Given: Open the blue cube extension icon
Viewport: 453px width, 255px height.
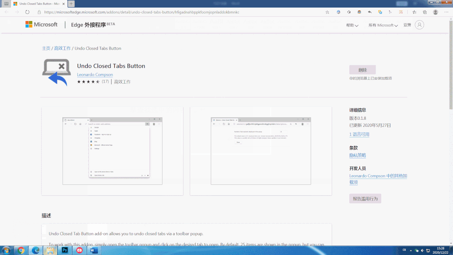Looking at the screenshot, I should 338,12.
